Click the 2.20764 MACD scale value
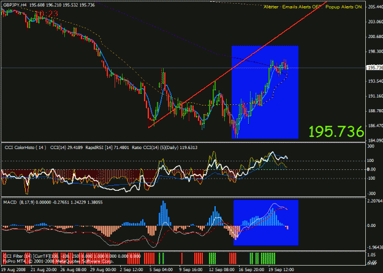This screenshot has height=273, width=383. (375, 201)
